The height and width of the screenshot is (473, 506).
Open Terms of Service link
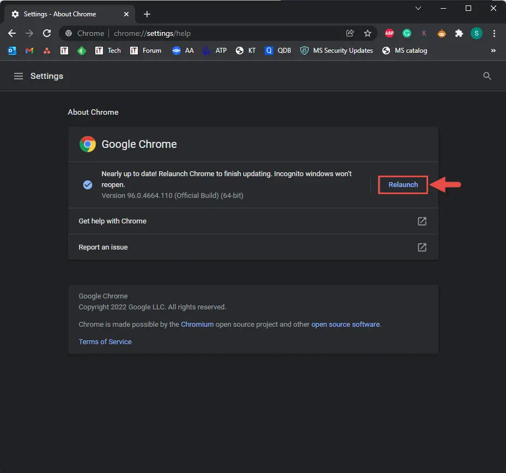105,342
